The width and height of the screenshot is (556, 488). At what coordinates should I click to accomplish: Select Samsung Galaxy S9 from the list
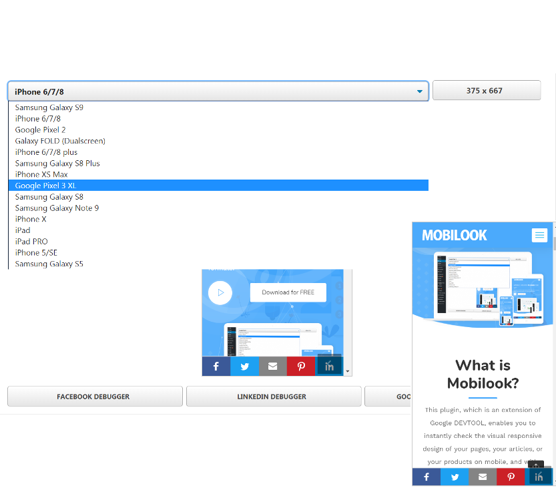[218, 107]
